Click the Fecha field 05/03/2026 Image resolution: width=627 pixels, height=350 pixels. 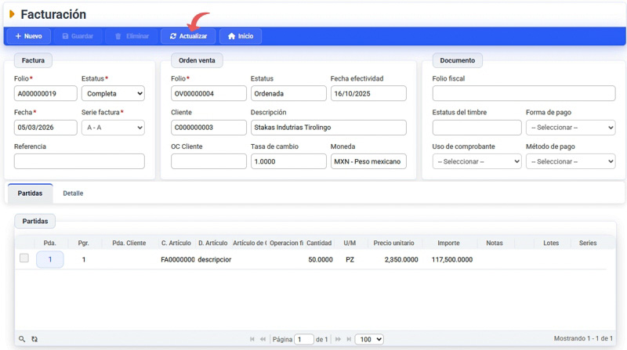click(x=45, y=128)
